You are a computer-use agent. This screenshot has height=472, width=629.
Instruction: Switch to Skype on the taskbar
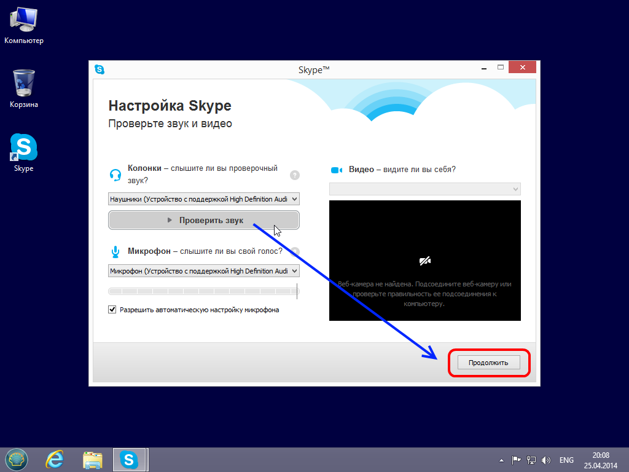[x=129, y=460]
